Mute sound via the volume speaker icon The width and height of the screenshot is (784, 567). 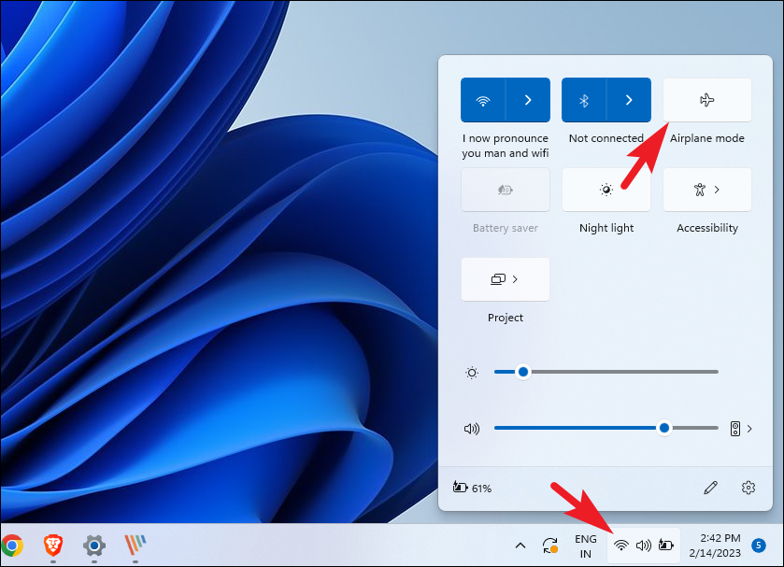(x=472, y=429)
